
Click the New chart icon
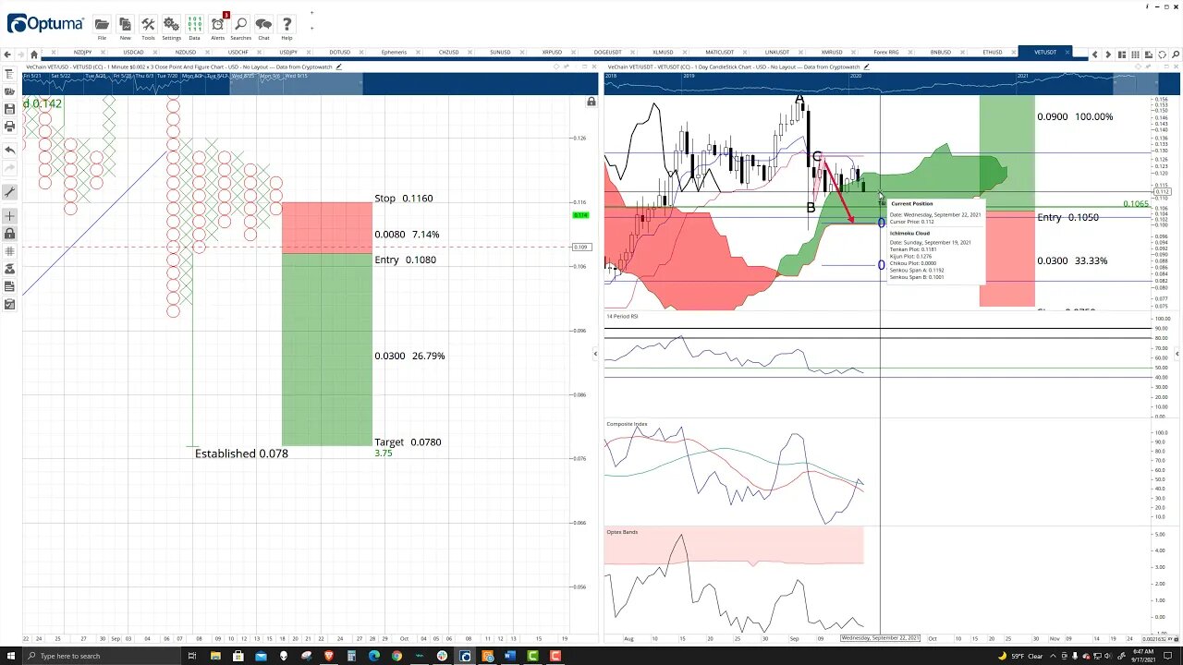point(125,24)
